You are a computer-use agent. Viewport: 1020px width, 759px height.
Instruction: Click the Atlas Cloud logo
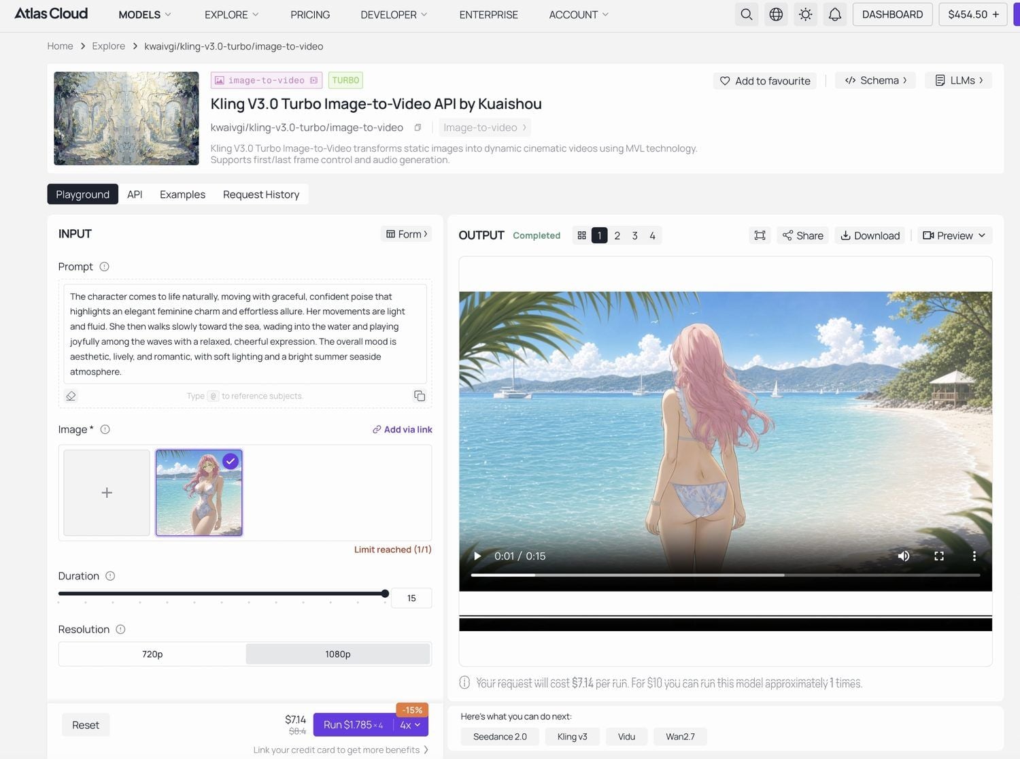pos(51,14)
